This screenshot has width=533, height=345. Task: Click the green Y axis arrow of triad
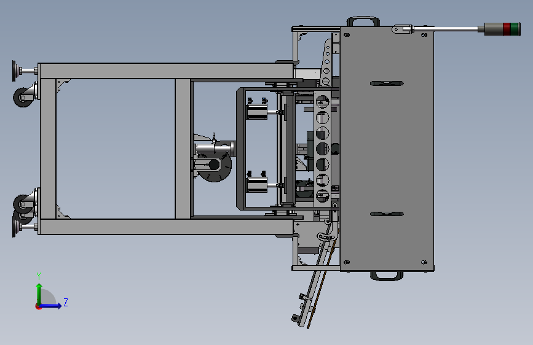point(39,293)
